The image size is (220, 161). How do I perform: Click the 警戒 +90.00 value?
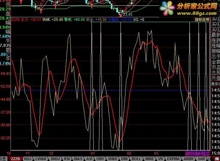click(75, 20)
